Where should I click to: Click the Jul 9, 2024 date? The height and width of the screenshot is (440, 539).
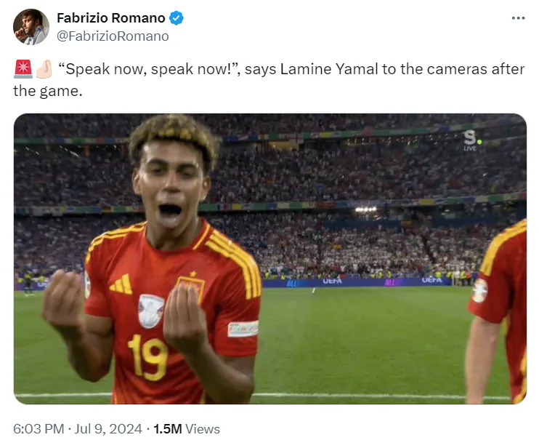pos(108,429)
